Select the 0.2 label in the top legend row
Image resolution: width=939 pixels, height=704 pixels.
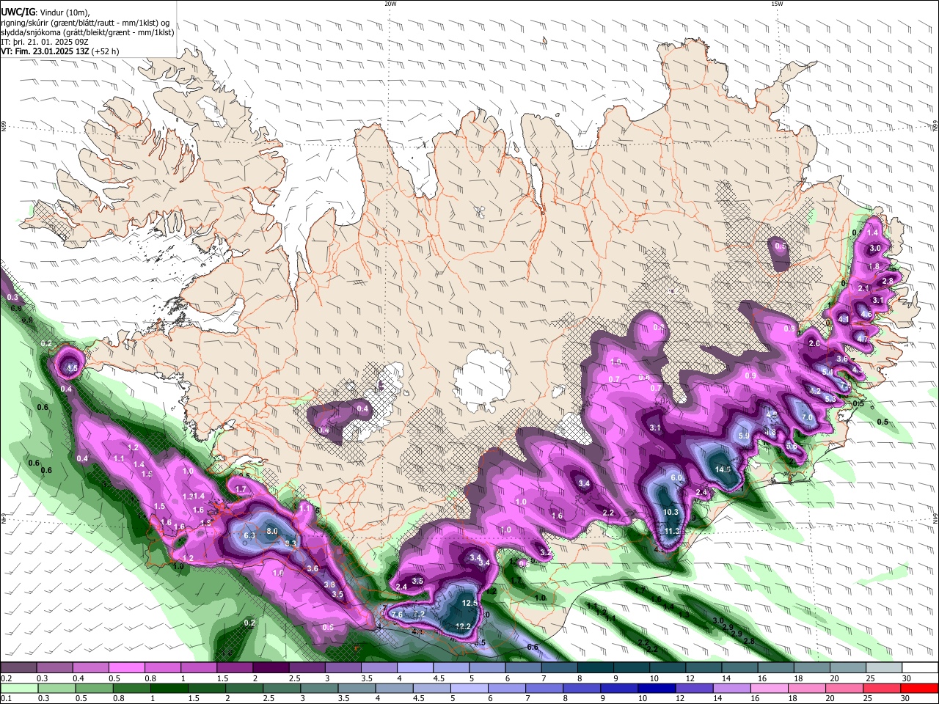coord(6,678)
